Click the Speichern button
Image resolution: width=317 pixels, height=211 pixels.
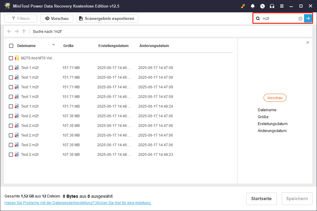297,199
